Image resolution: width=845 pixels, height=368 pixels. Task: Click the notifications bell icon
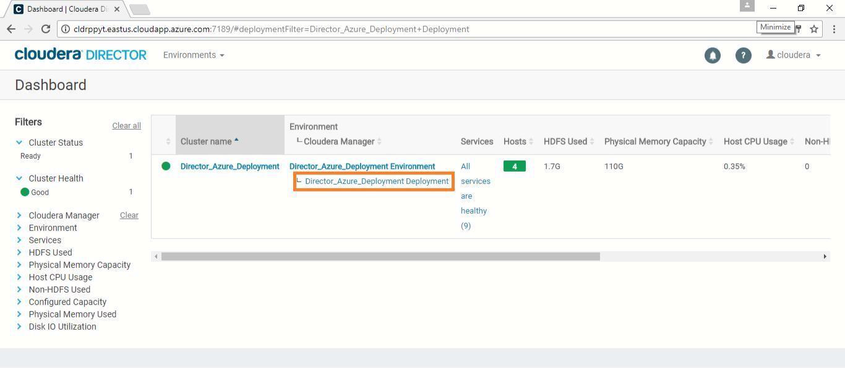712,55
